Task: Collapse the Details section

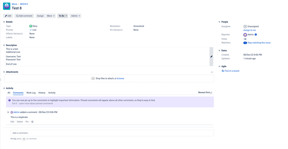Action: [x=4, y=22]
